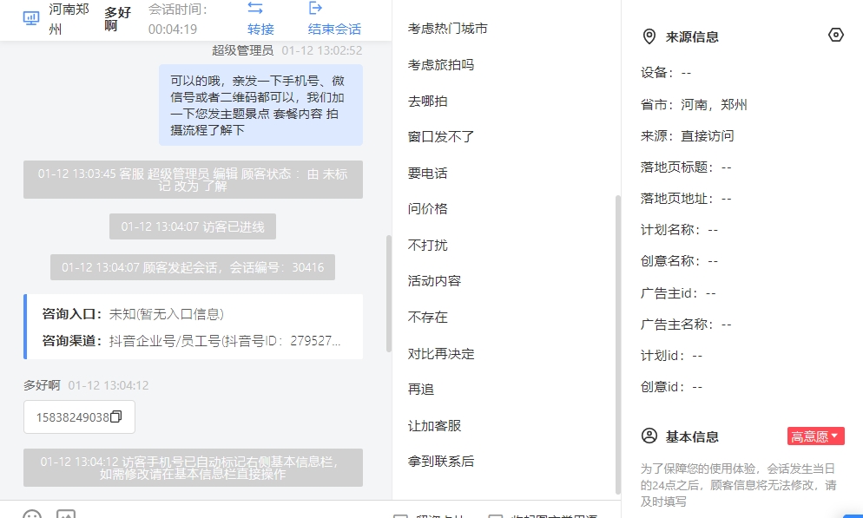Choose the 问价格 quick reply
863x518 pixels.
coord(428,209)
